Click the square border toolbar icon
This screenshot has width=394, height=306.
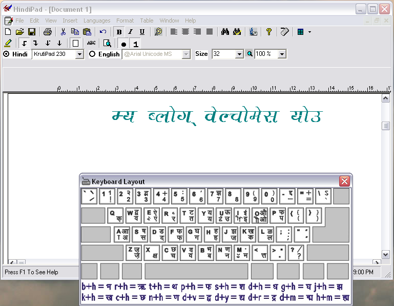75,44
